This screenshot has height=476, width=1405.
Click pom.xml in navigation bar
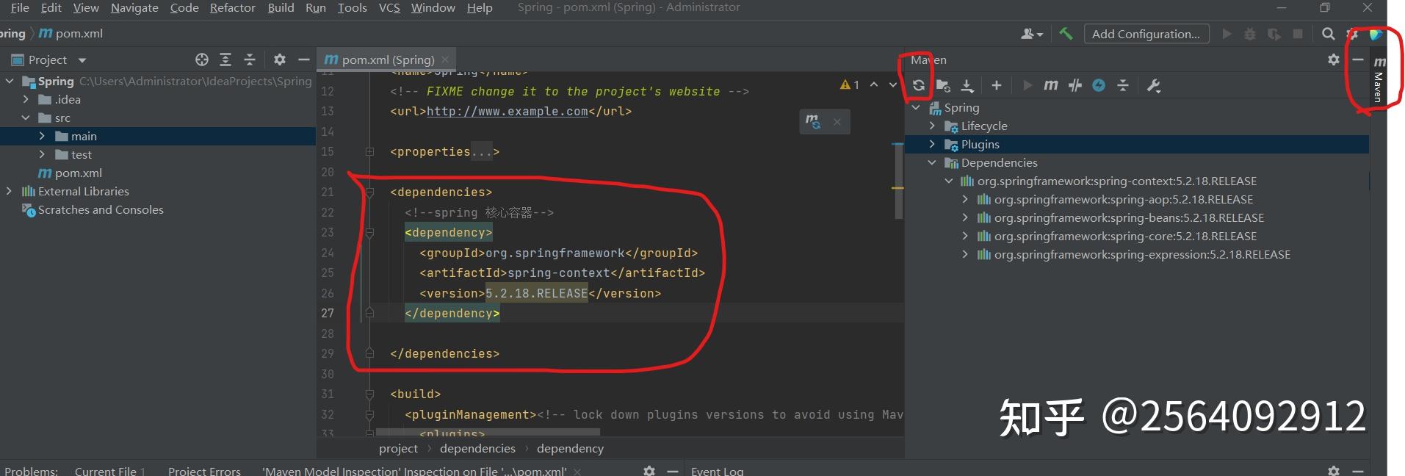(x=71, y=34)
